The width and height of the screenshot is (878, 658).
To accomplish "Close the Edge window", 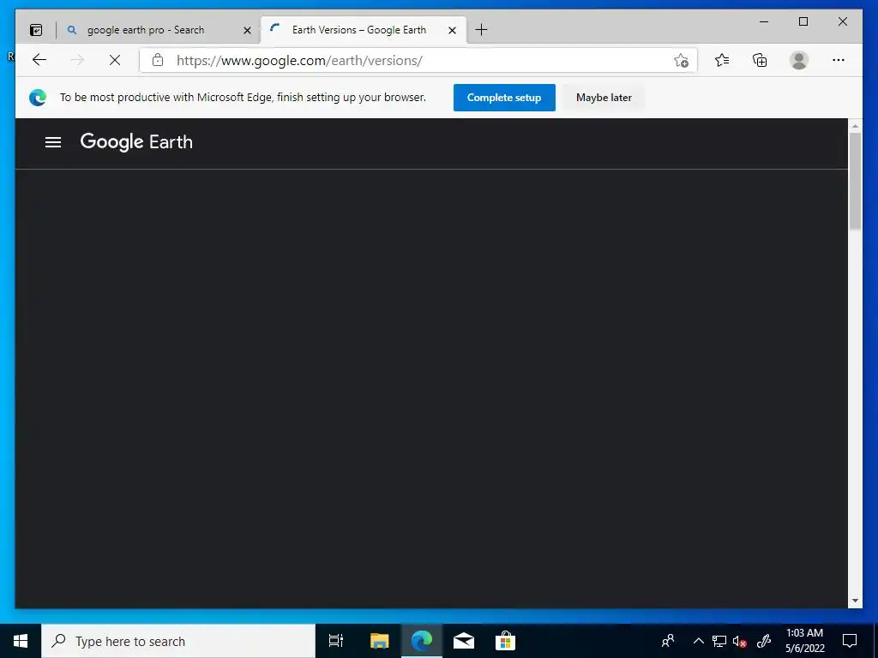I will [x=842, y=21].
